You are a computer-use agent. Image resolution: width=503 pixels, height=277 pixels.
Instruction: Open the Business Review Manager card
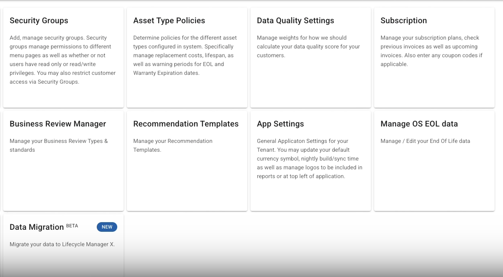click(63, 160)
